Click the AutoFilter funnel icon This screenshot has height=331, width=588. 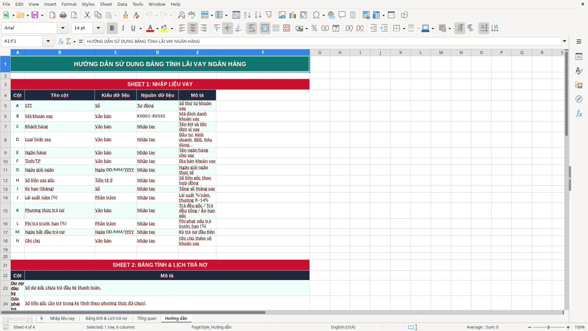point(269,15)
